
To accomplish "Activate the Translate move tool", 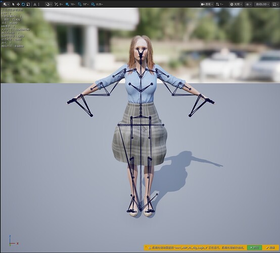I will 18,4.
